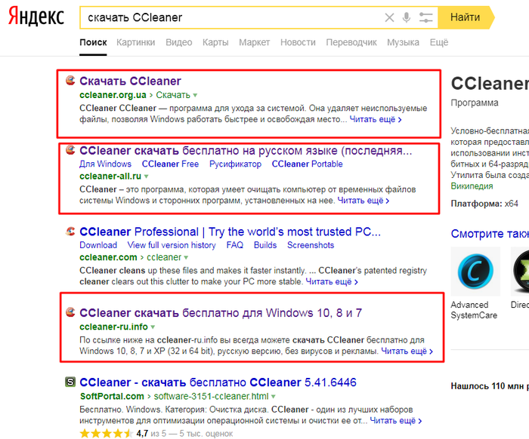Image resolution: width=529 pixels, height=439 pixels.
Task: Open Builds sitelink
Action: (x=265, y=245)
